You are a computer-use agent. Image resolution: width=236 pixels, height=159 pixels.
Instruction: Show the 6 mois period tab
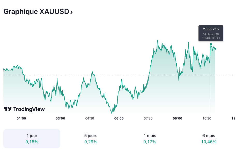point(209,139)
